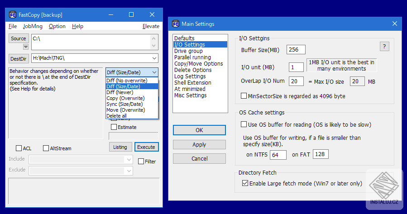407x214 pixels.
Task: Select I/O Settings in settings list
Action: [200, 45]
